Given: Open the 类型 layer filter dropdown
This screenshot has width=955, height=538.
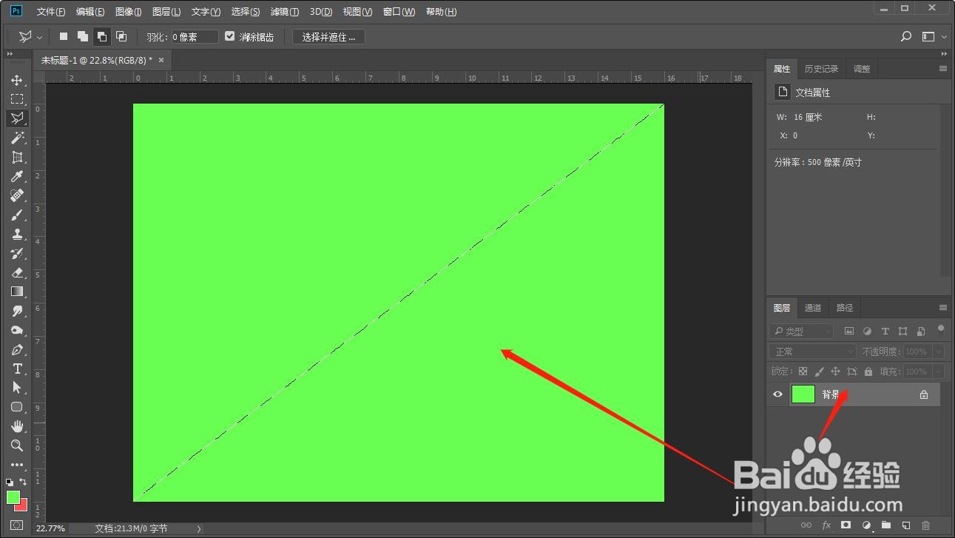Looking at the screenshot, I should (x=801, y=332).
